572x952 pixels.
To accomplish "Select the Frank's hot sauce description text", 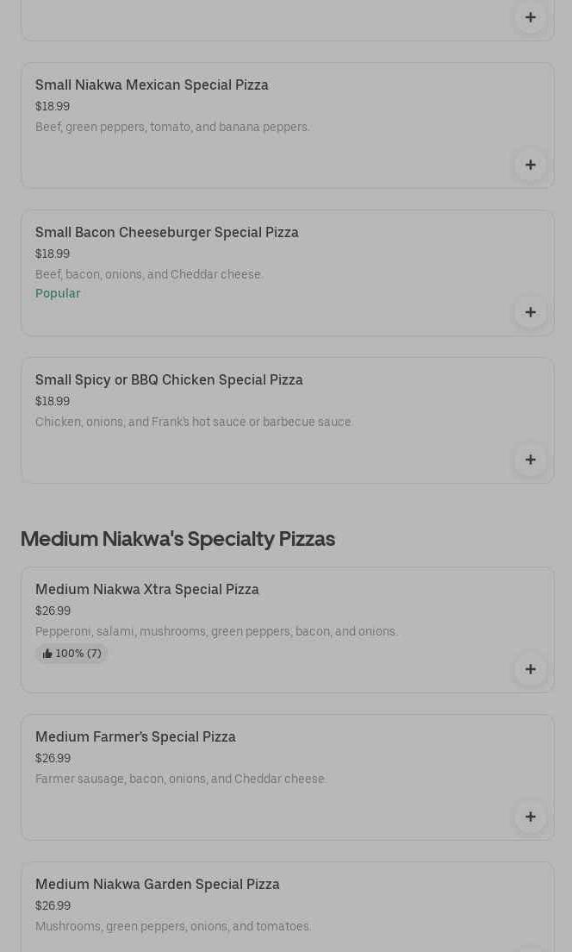I will click(x=194, y=423).
